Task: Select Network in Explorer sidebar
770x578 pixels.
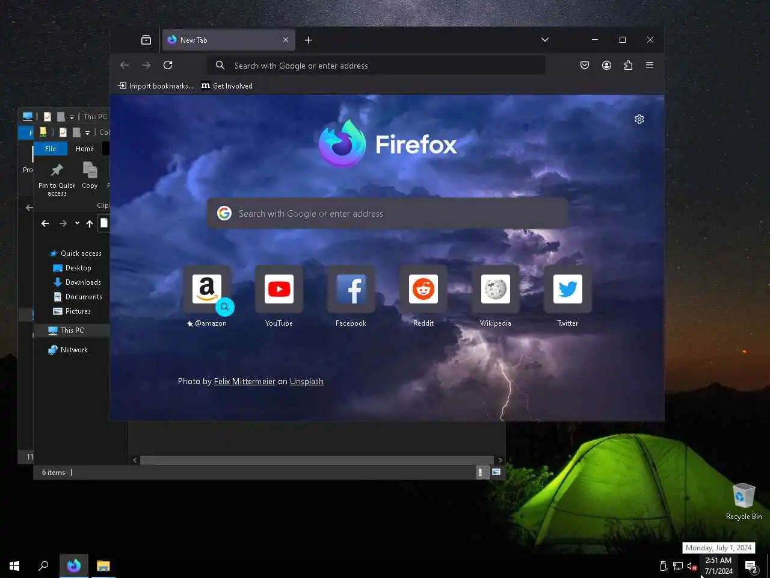Action: pyautogui.click(x=68, y=350)
